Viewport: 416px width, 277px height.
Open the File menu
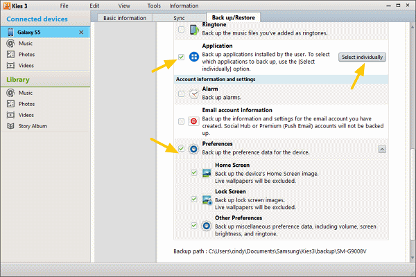pyautogui.click(x=64, y=6)
